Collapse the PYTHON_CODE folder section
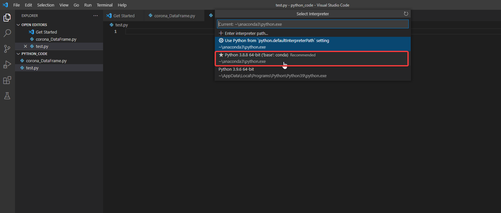 tap(18, 54)
